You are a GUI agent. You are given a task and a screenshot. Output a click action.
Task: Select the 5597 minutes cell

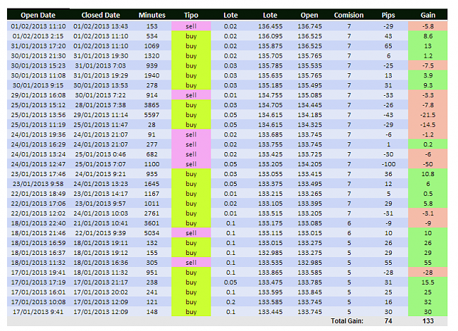tap(152, 114)
